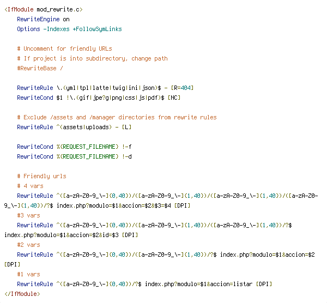Select the Options -Indexes +FollowSymLinks line
This screenshot has width=327, height=303.
69,29
